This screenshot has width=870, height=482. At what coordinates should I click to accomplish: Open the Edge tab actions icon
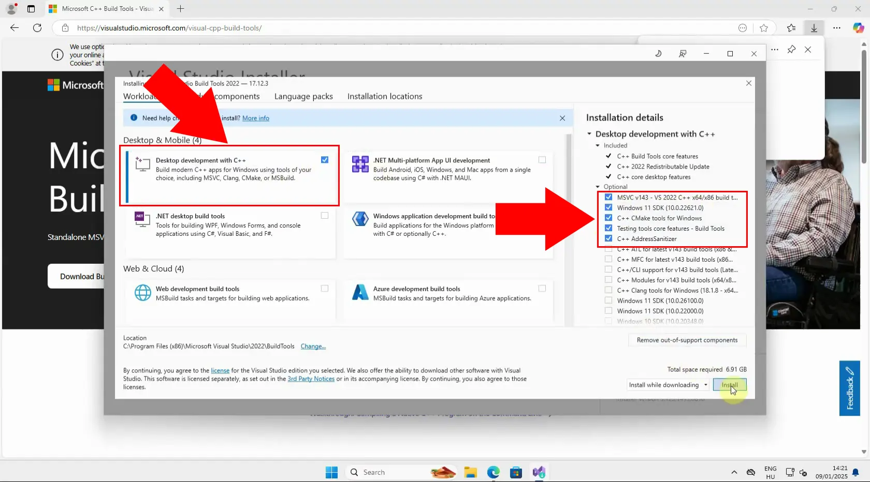point(31,9)
